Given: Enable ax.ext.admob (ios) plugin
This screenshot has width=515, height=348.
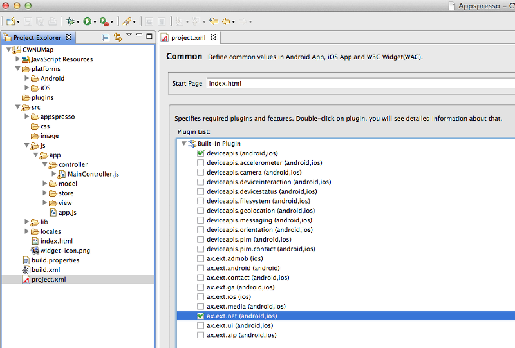Looking at the screenshot, I should [x=200, y=258].
